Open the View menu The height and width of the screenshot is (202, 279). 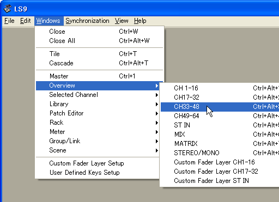pyautogui.click(x=122, y=21)
